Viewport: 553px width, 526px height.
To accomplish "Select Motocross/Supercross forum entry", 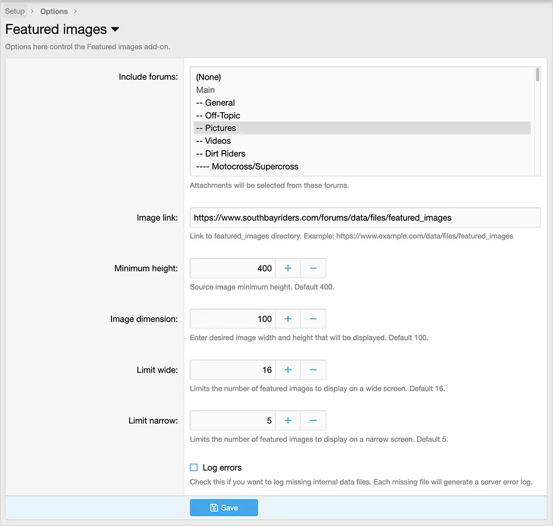I will (247, 167).
